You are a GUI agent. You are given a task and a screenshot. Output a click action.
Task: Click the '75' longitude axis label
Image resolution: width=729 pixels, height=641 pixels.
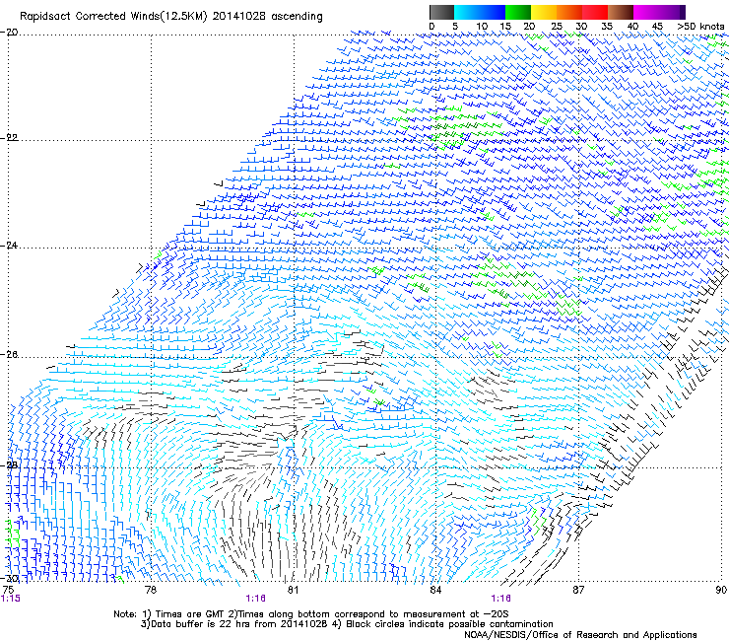pyautogui.click(x=8, y=591)
